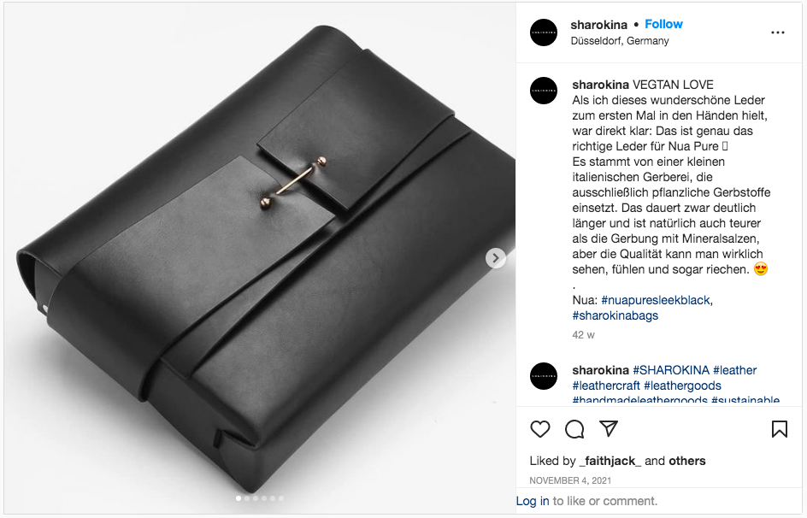Open the #nuapuresleekblack hashtag
Viewport: 807px width, 518px height.
(657, 300)
